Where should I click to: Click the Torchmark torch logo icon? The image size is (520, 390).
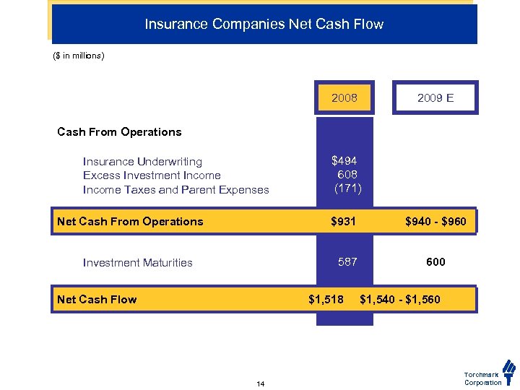pos(509,371)
